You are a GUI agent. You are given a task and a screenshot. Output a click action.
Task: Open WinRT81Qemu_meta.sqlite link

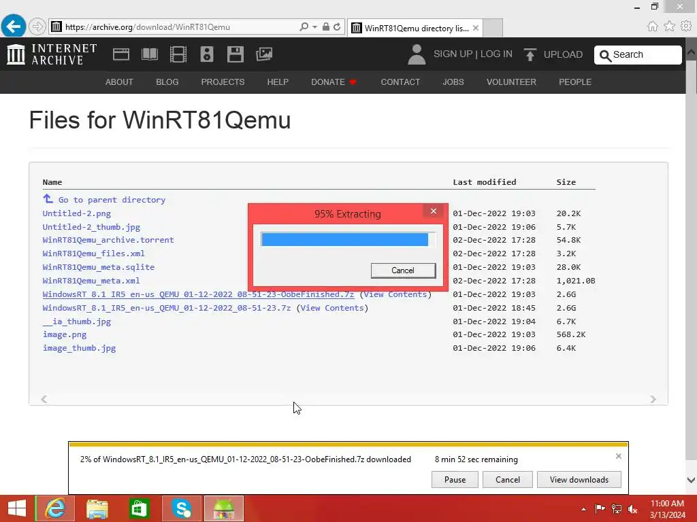pos(98,267)
